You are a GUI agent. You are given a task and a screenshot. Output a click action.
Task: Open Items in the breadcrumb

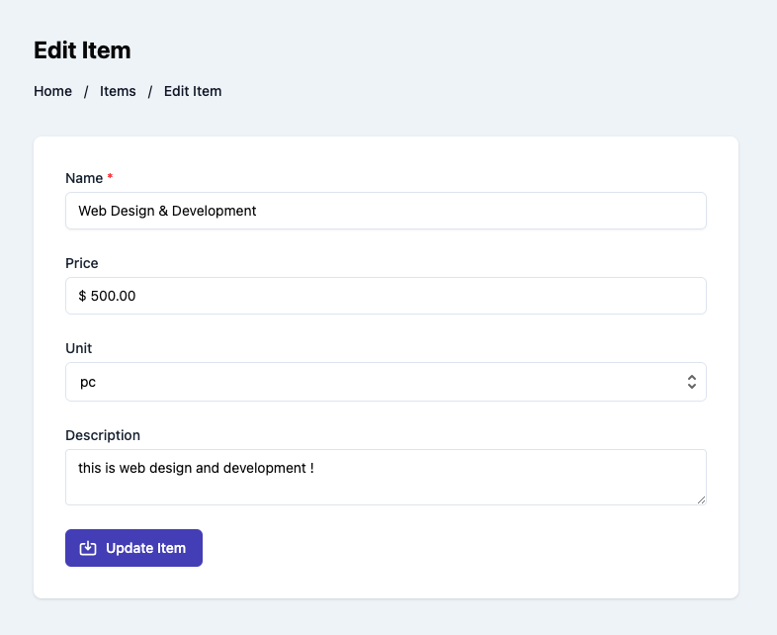coord(118,91)
